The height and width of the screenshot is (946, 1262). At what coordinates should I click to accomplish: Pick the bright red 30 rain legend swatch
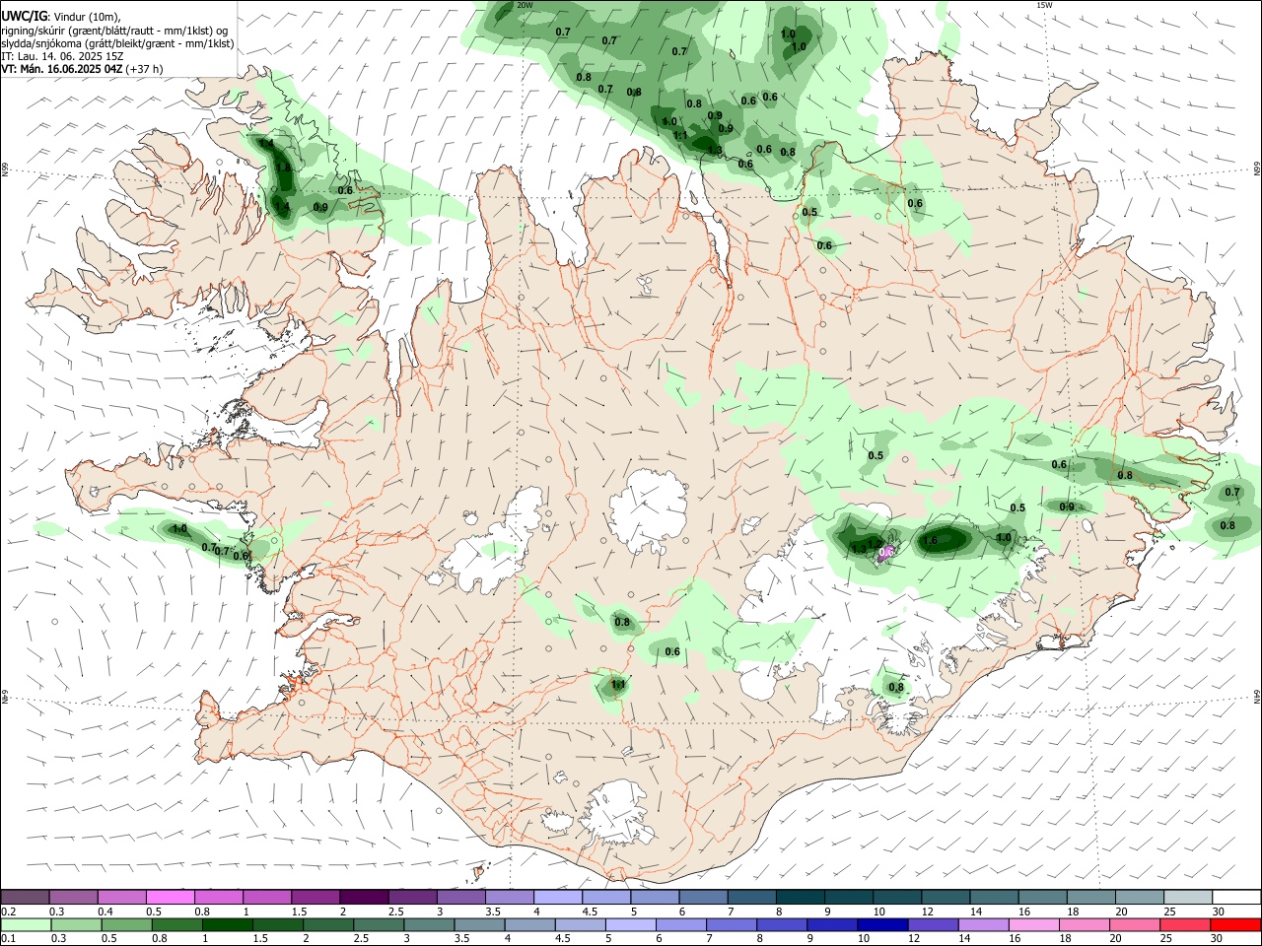1234,925
